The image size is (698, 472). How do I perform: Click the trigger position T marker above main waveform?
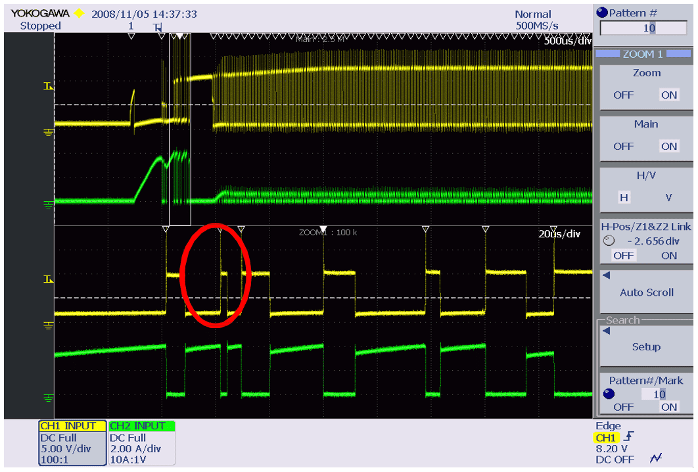click(x=158, y=28)
